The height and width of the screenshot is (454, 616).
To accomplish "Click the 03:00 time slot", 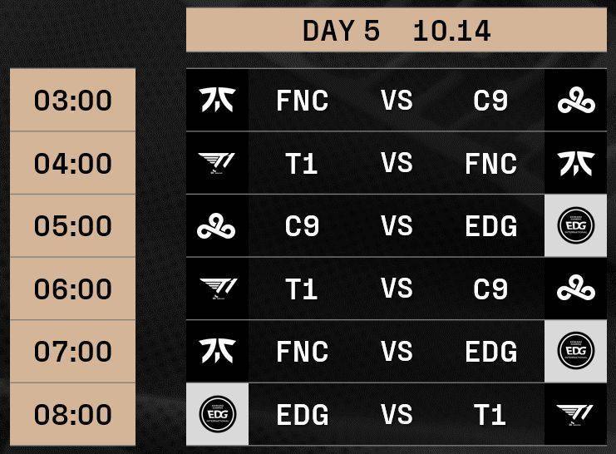I will pos(72,100).
